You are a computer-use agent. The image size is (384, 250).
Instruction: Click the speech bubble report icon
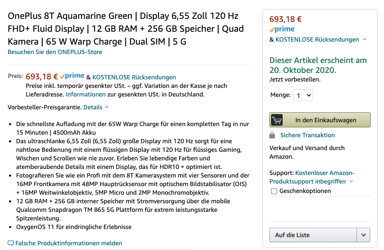point(11,243)
